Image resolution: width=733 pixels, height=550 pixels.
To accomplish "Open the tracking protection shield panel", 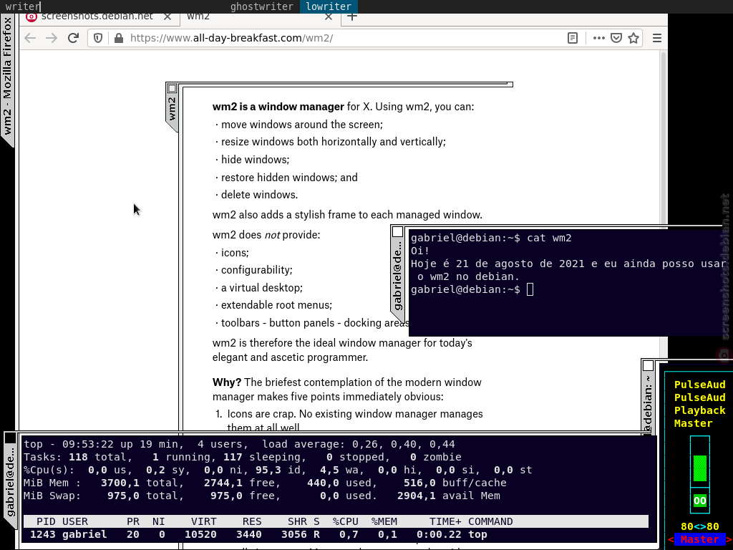I will pos(98,38).
